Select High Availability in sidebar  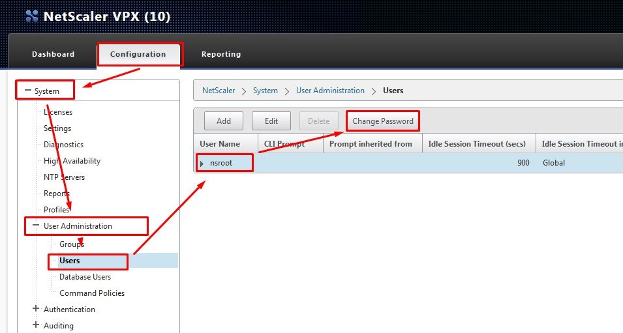[72, 161]
